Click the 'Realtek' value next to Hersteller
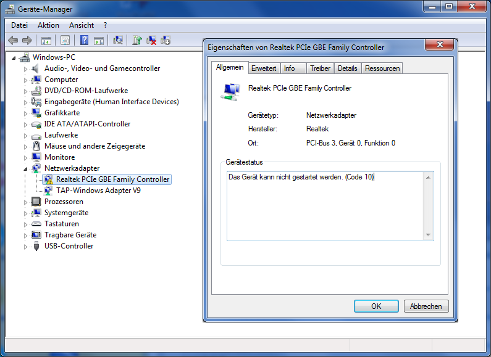Image resolution: width=491 pixels, height=357 pixels. (x=317, y=129)
